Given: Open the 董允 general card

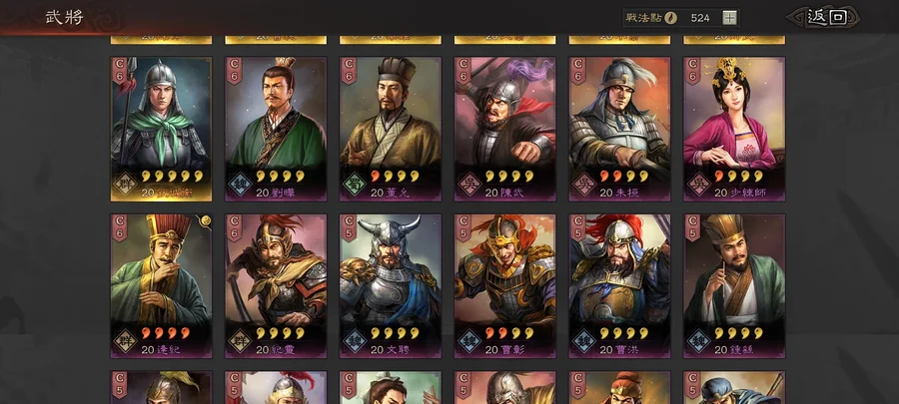Looking at the screenshot, I should (x=391, y=129).
